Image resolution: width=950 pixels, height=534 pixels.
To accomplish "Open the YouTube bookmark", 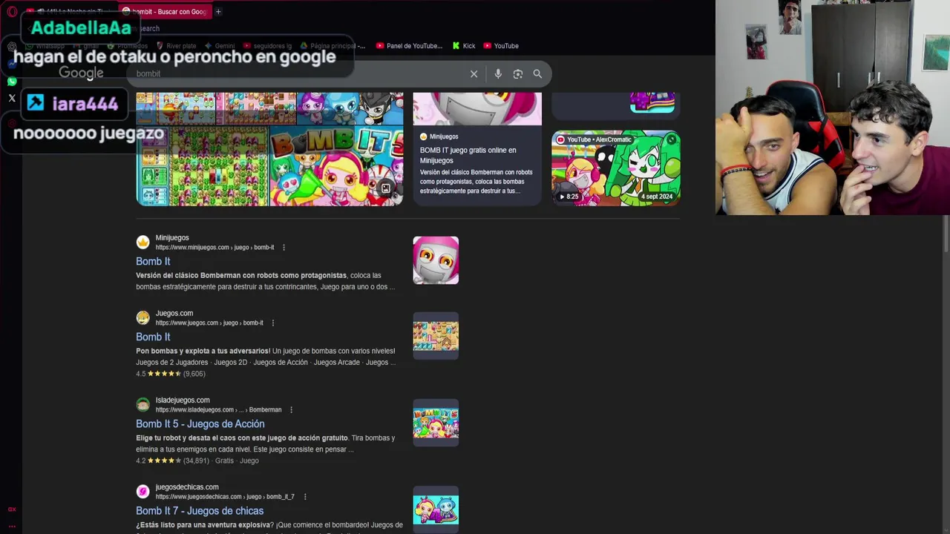I will 501,46.
